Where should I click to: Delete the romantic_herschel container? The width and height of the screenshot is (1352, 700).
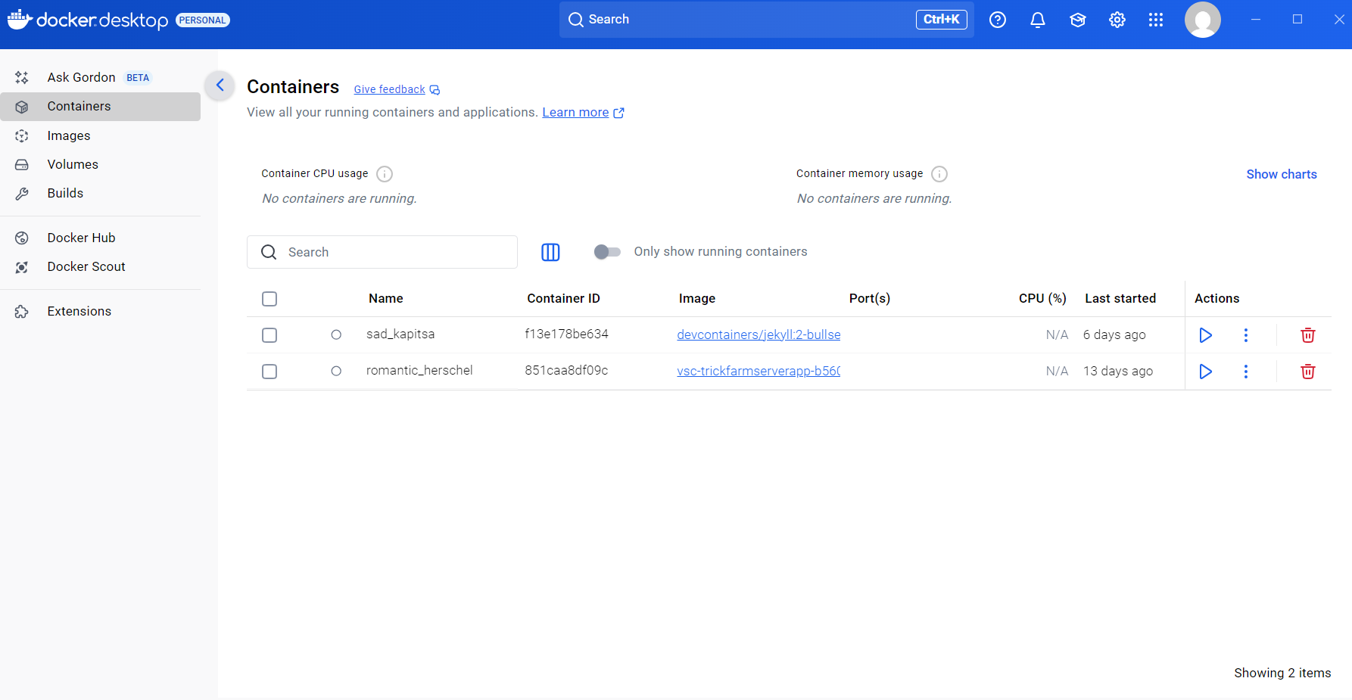point(1308,372)
